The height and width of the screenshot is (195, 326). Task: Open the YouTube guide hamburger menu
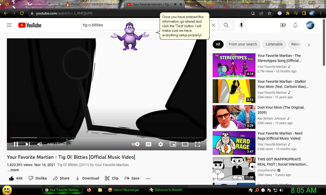pos(9,25)
